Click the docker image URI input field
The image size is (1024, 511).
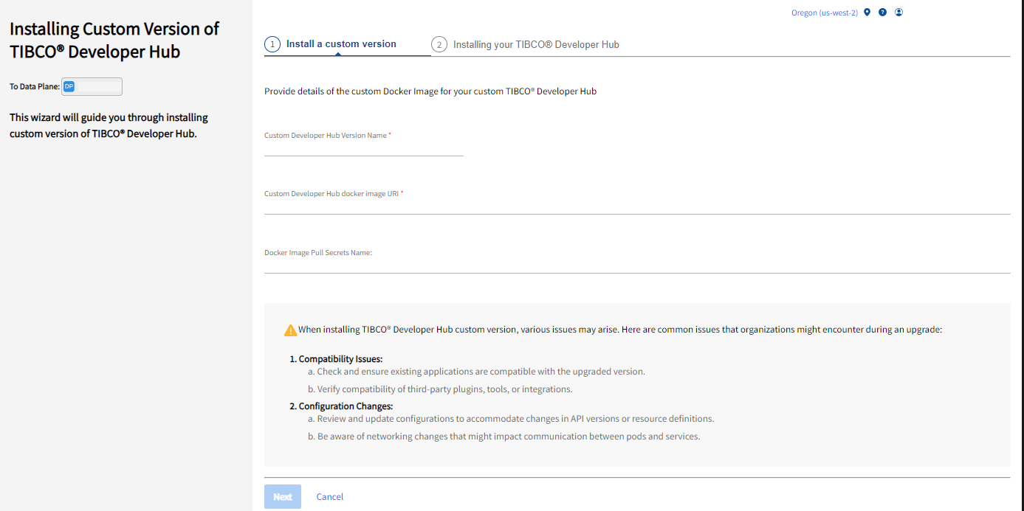pyautogui.click(x=636, y=206)
